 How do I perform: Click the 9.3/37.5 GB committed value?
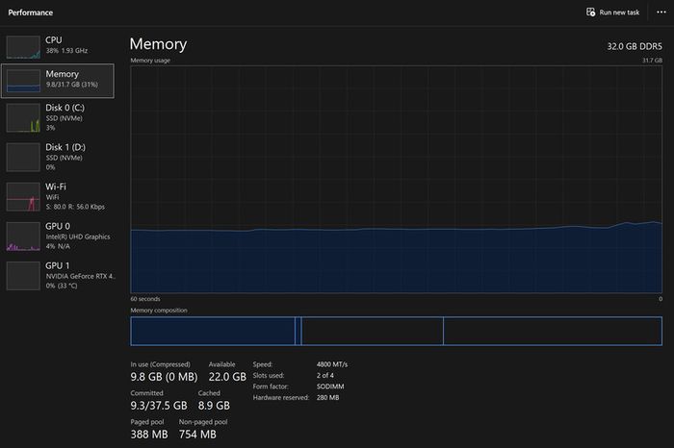[x=159, y=406]
